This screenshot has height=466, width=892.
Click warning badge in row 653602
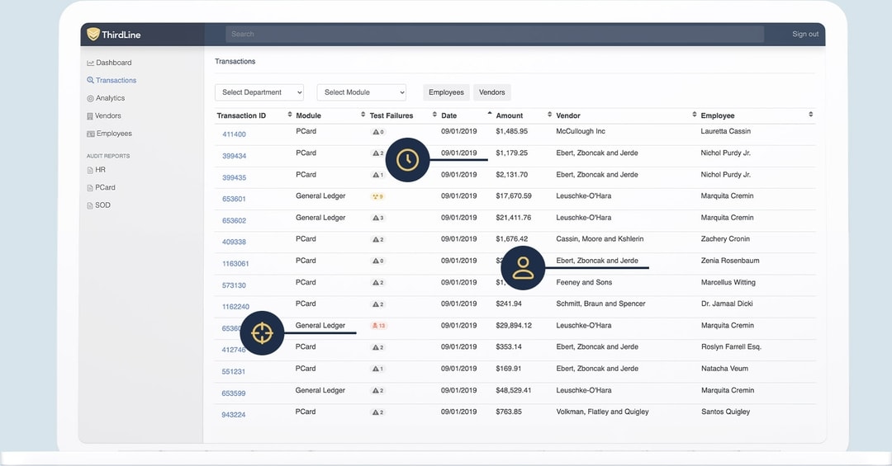click(378, 219)
